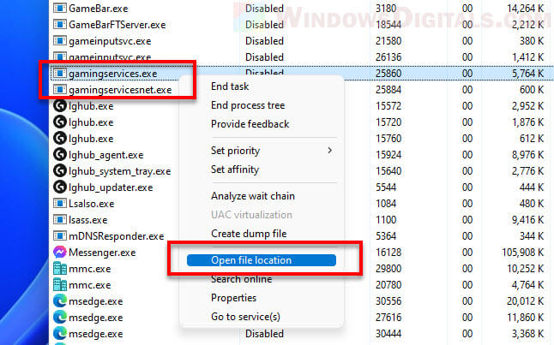Click the gamingservicesnet.exe process icon
This screenshot has width=554, height=345.
(60, 90)
